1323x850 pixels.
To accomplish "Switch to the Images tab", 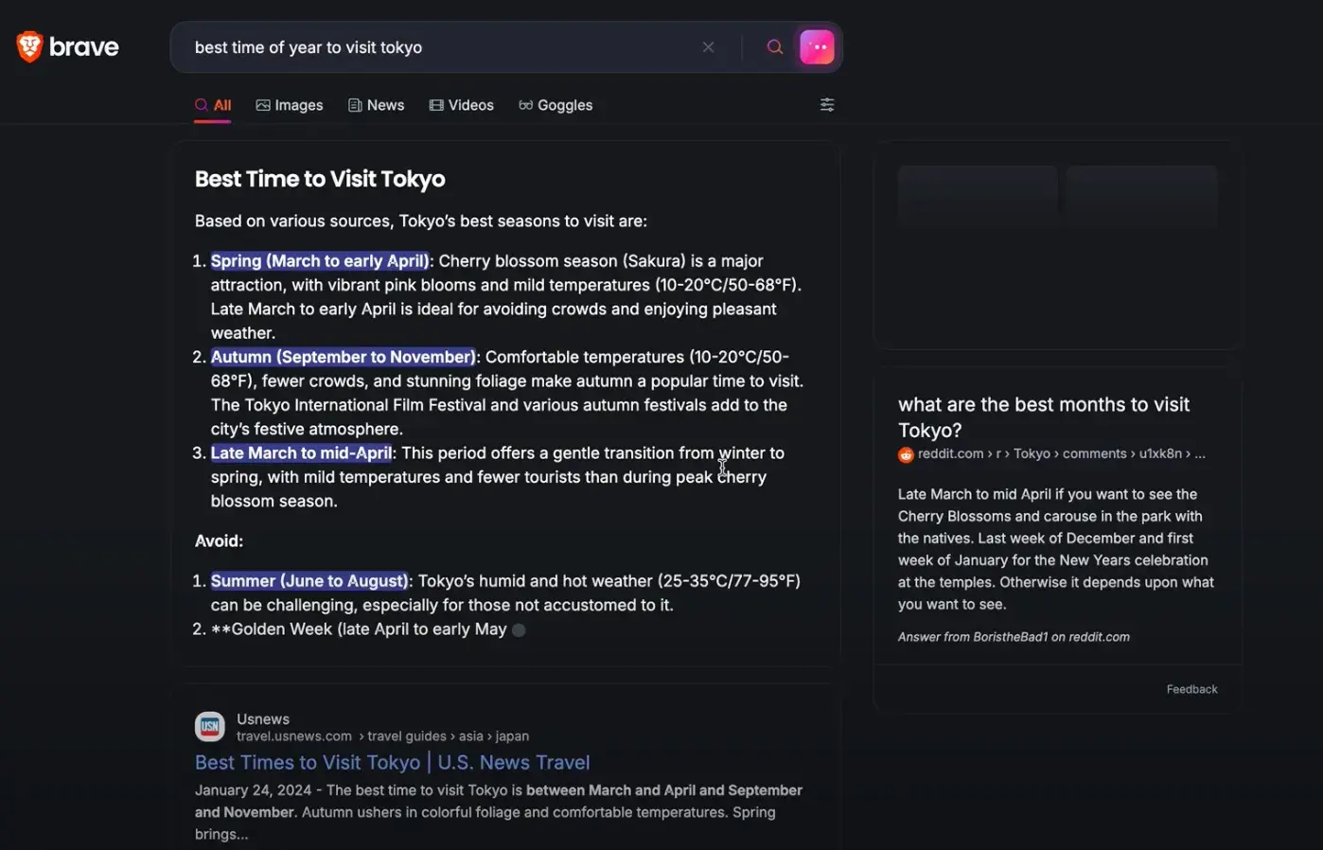I will click(x=290, y=105).
